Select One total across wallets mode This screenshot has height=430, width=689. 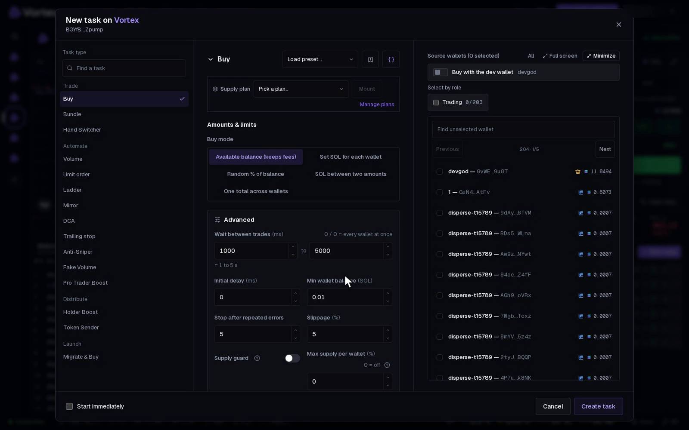[256, 191]
